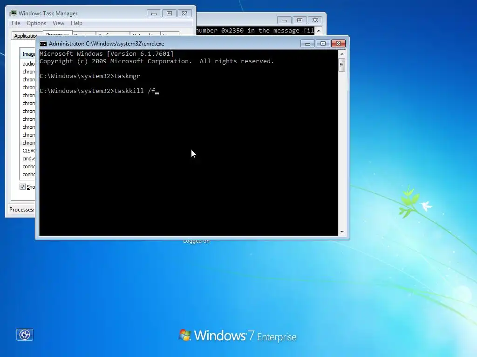Minimize the Administrator cmd.exe window
The width and height of the screenshot is (477, 357).
click(x=307, y=44)
